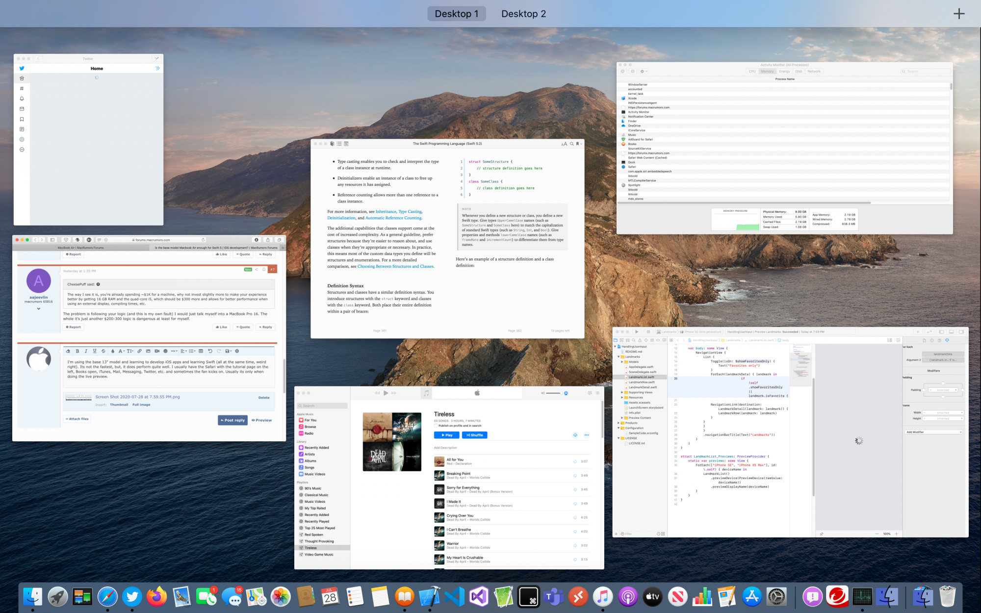981x613 pixels.
Task: Click Activity Monitor process list horizontal scrollbar
Action: click(744, 203)
